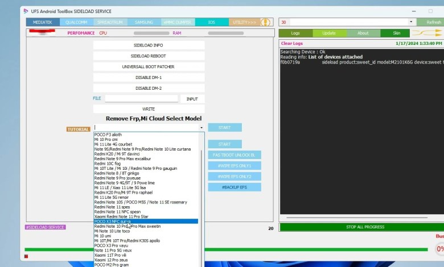This screenshot has width=444, height=267.
Task: Click the red percentage circle indicator
Action: pyautogui.click(x=440, y=249)
